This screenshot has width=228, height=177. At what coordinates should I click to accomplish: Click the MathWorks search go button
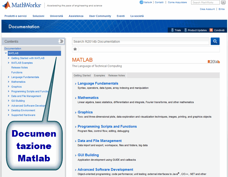pos(223,2)
